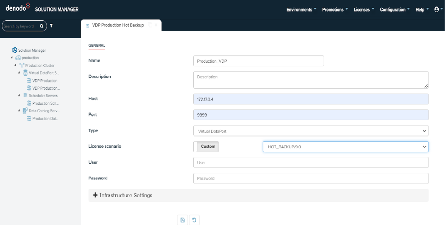
Task: Click the GENERAL section heading
Action: click(97, 45)
